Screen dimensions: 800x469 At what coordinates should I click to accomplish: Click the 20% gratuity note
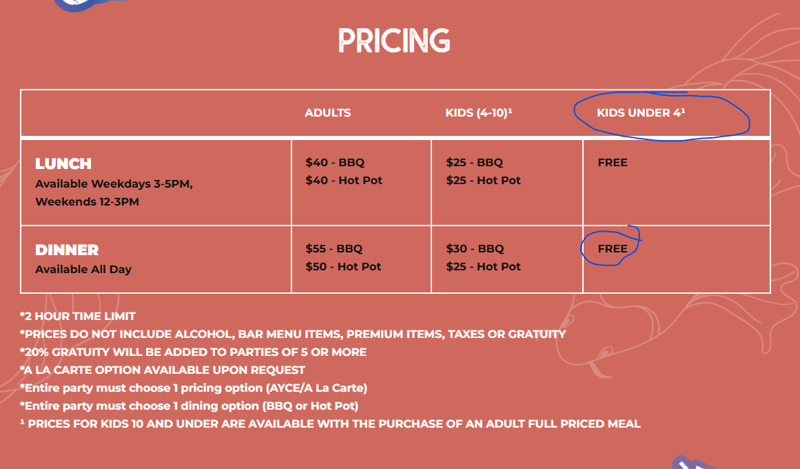(193, 352)
